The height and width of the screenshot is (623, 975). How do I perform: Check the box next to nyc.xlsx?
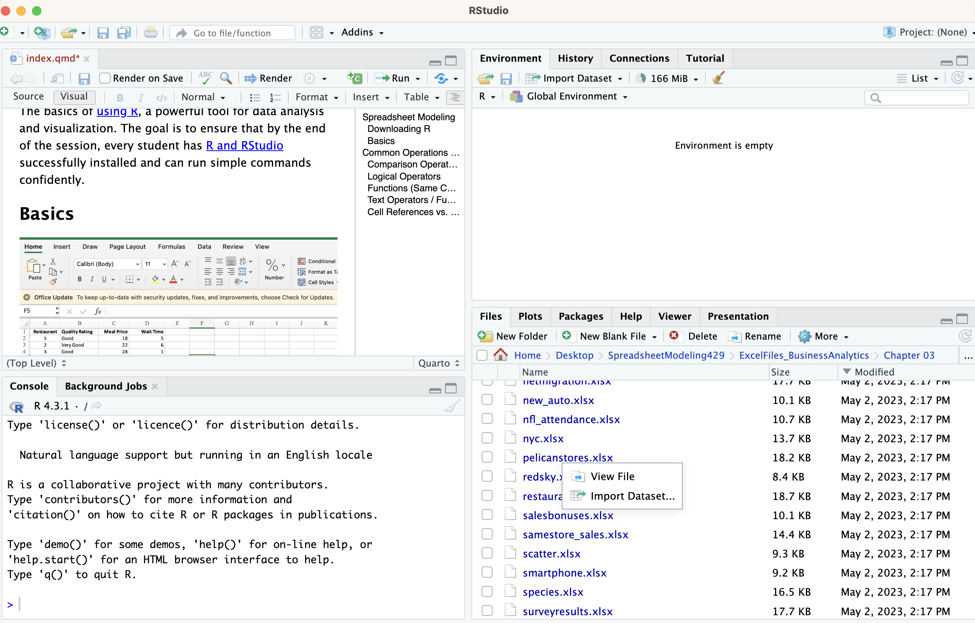(x=487, y=438)
